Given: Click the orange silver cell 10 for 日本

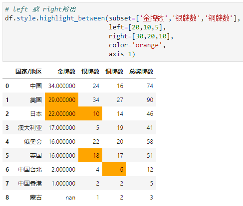Looking at the screenshot, I should [x=90, y=113].
